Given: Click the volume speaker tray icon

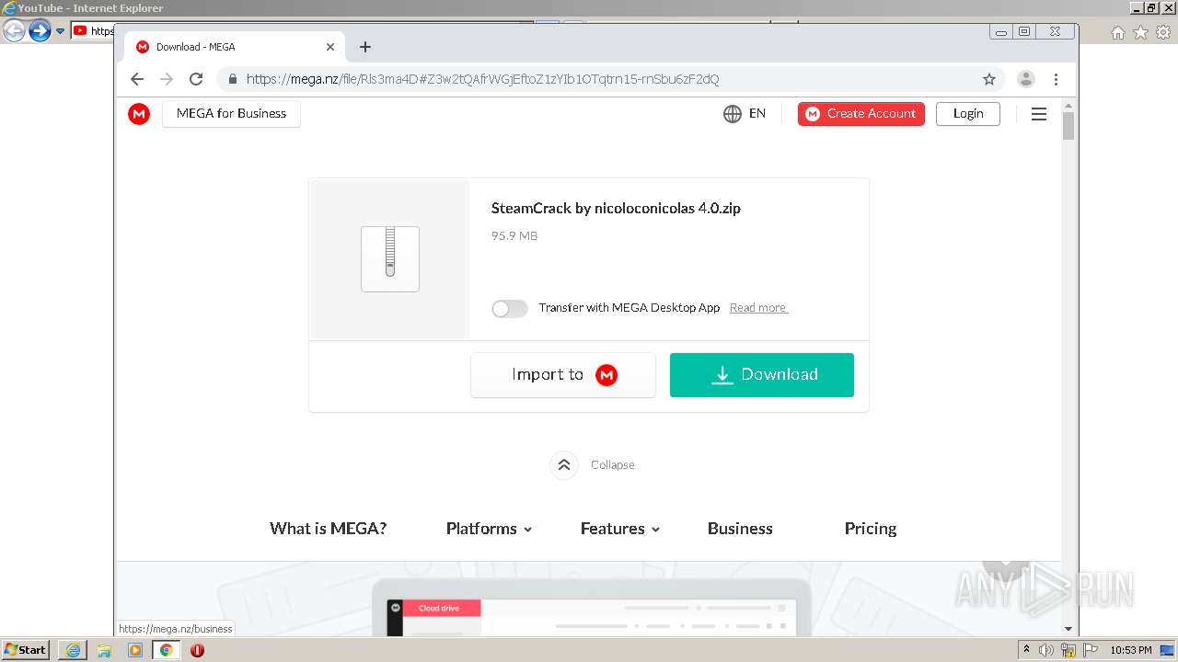Looking at the screenshot, I should (1046, 650).
